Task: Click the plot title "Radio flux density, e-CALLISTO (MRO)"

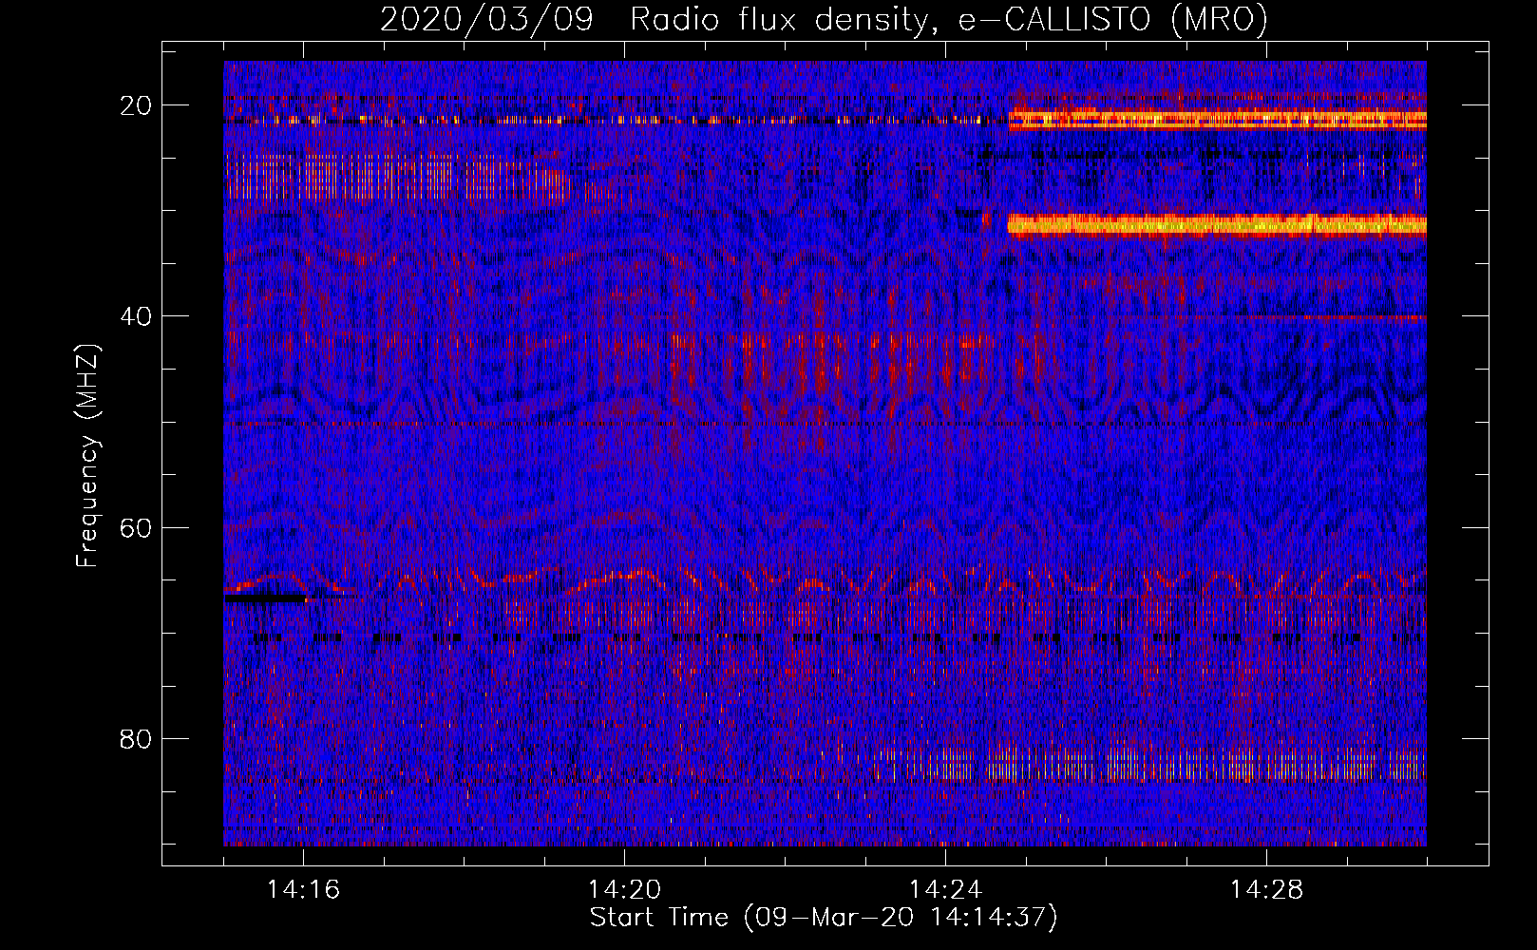Action: [948, 20]
